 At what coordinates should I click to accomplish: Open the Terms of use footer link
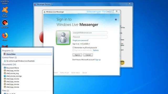(x=64, y=73)
